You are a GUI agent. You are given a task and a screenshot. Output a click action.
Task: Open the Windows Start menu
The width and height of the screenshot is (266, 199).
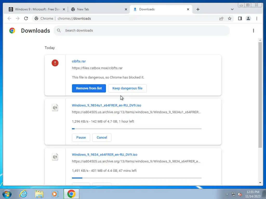click(7, 194)
